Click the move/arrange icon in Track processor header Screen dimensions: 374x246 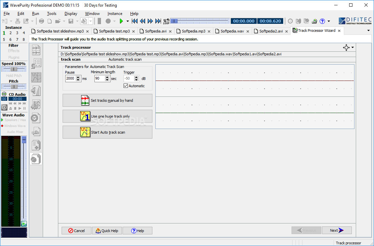[346, 47]
